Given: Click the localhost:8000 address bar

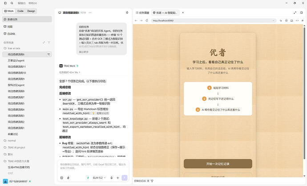Looking at the screenshot, I should coord(214,21).
